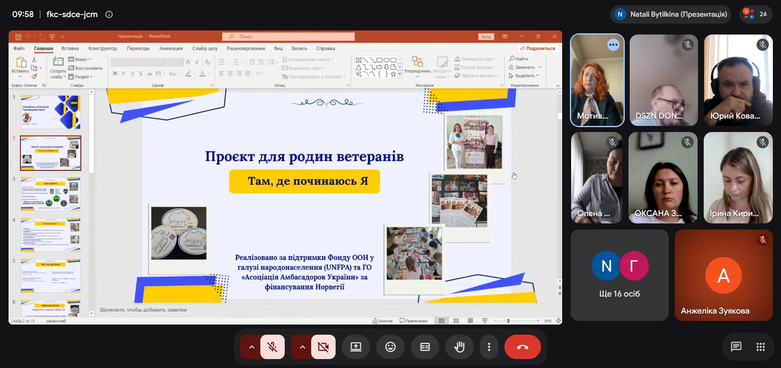
Task: Start slideshow from status bar icon
Action: click(484, 321)
